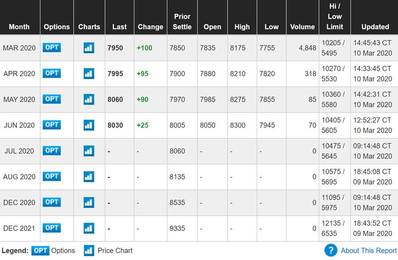
Task: Open options for JUN 2020 contract
Action: 52,125
